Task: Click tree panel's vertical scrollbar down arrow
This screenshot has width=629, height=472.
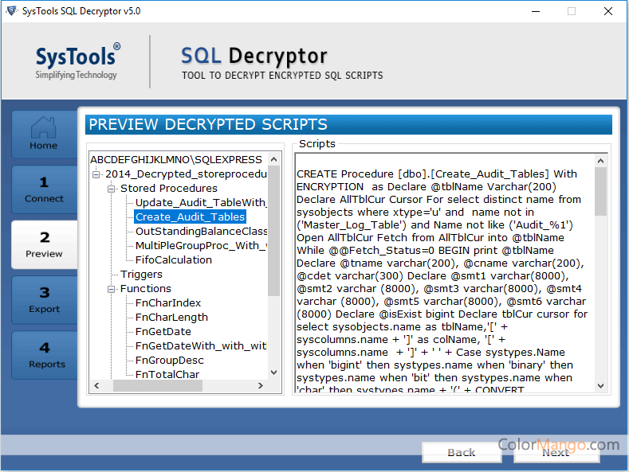Action: (x=274, y=373)
